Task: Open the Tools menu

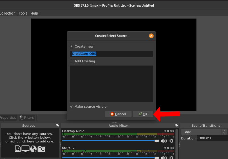Action: (x=23, y=14)
